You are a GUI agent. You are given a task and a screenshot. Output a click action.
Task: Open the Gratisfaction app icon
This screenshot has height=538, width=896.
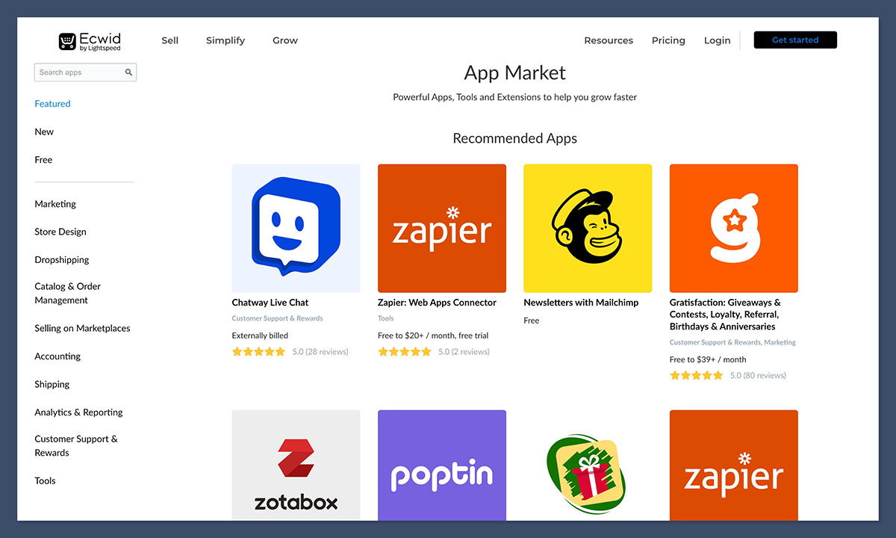pos(733,228)
